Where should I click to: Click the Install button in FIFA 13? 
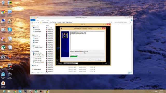click(x=60, y=63)
